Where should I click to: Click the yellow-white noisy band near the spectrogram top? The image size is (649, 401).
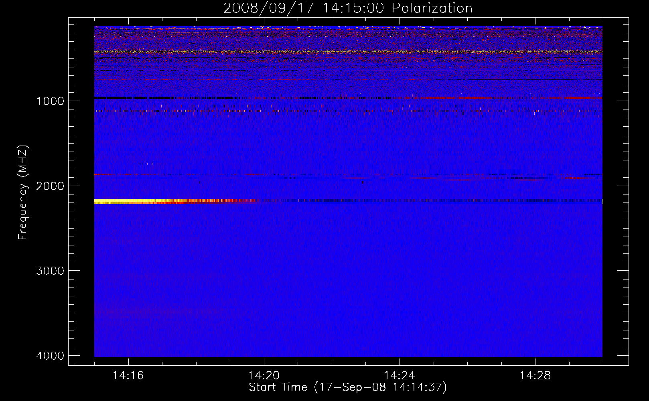[x=348, y=52]
